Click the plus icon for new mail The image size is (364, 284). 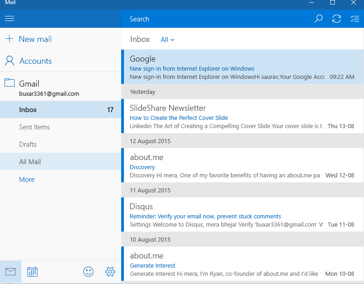coord(9,39)
